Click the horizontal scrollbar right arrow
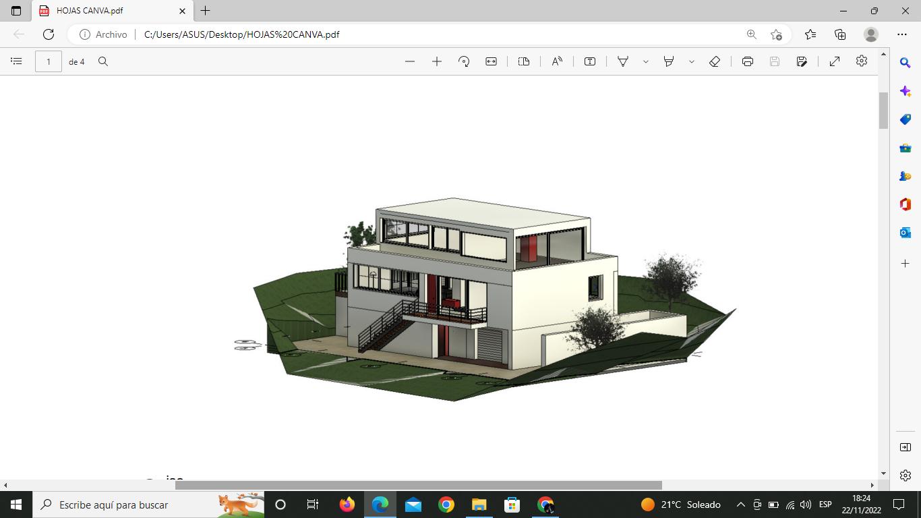Image resolution: width=921 pixels, height=518 pixels. (x=872, y=485)
